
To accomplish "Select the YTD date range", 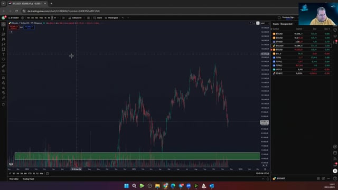I will click(x=30, y=174).
